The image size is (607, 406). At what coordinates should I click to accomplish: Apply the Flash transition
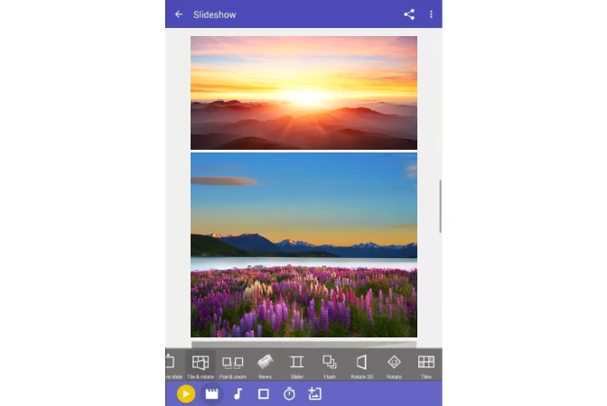click(330, 366)
